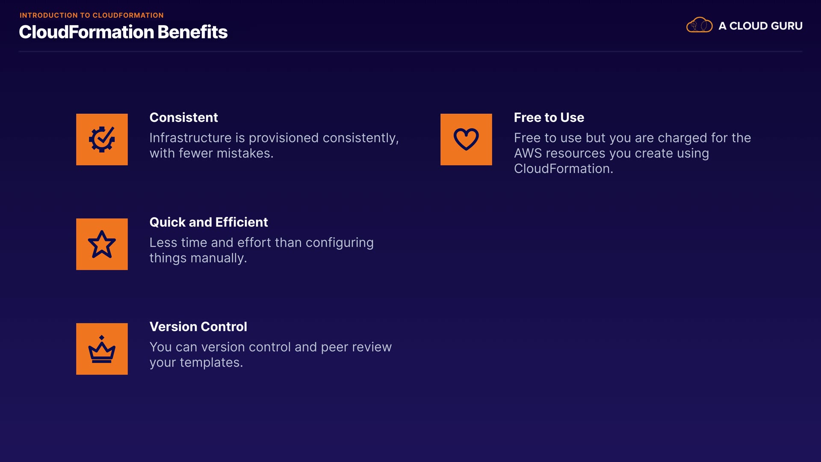821x462 pixels.
Task: Click the 'your templates.' text line
Action: coord(196,363)
